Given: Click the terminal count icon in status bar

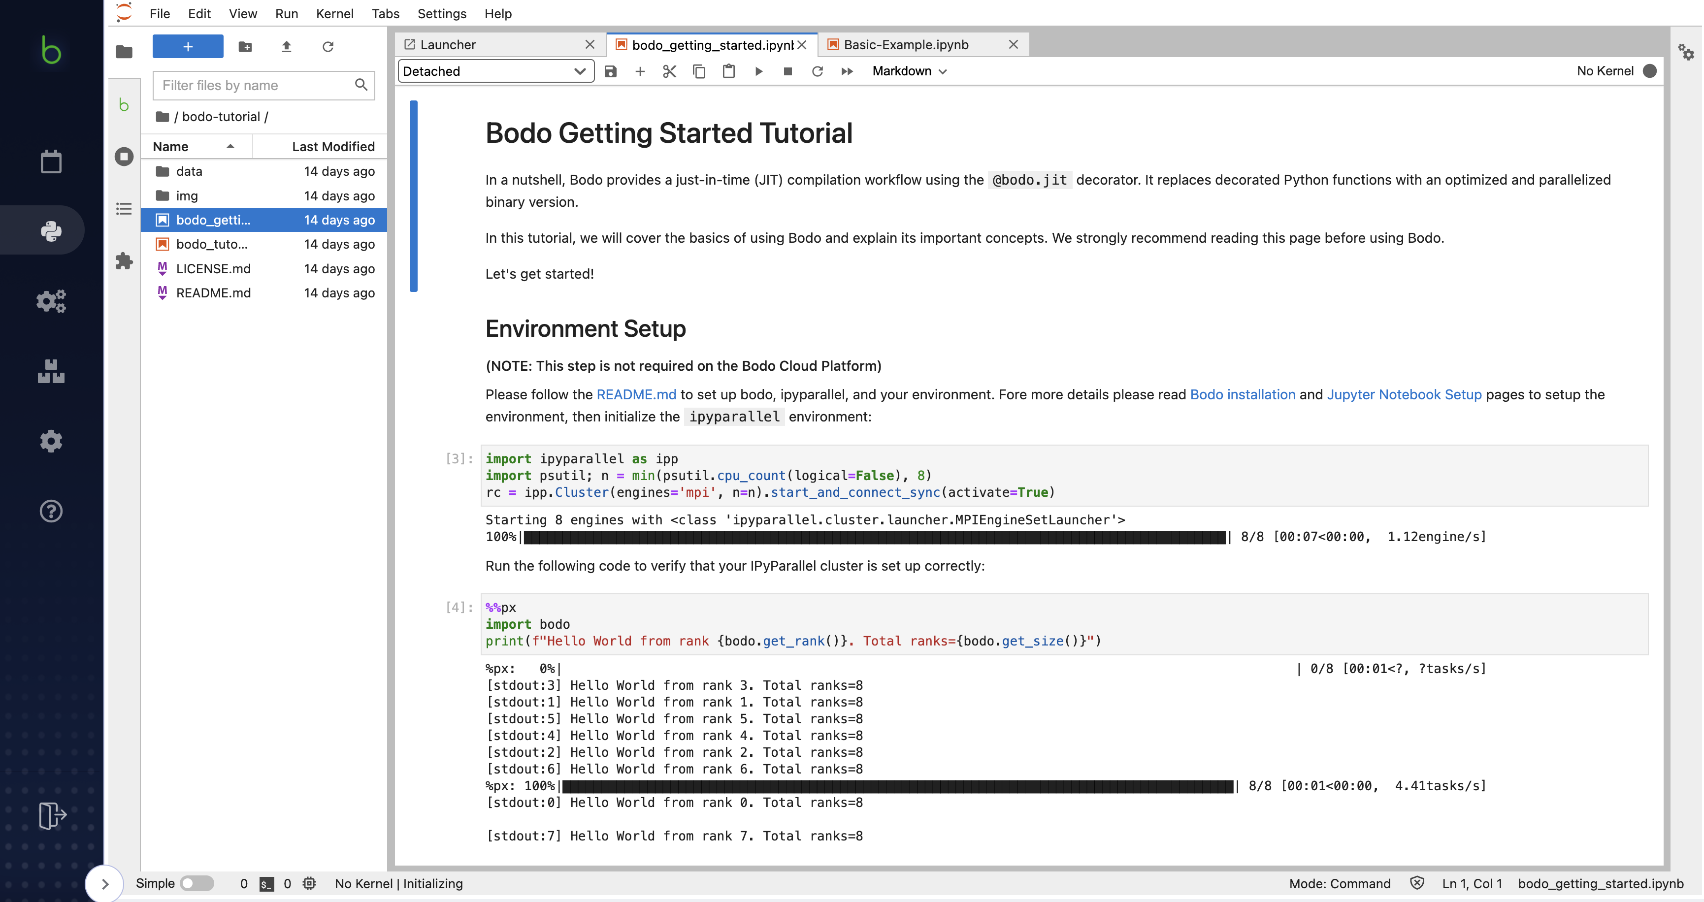Looking at the screenshot, I should click(x=266, y=883).
